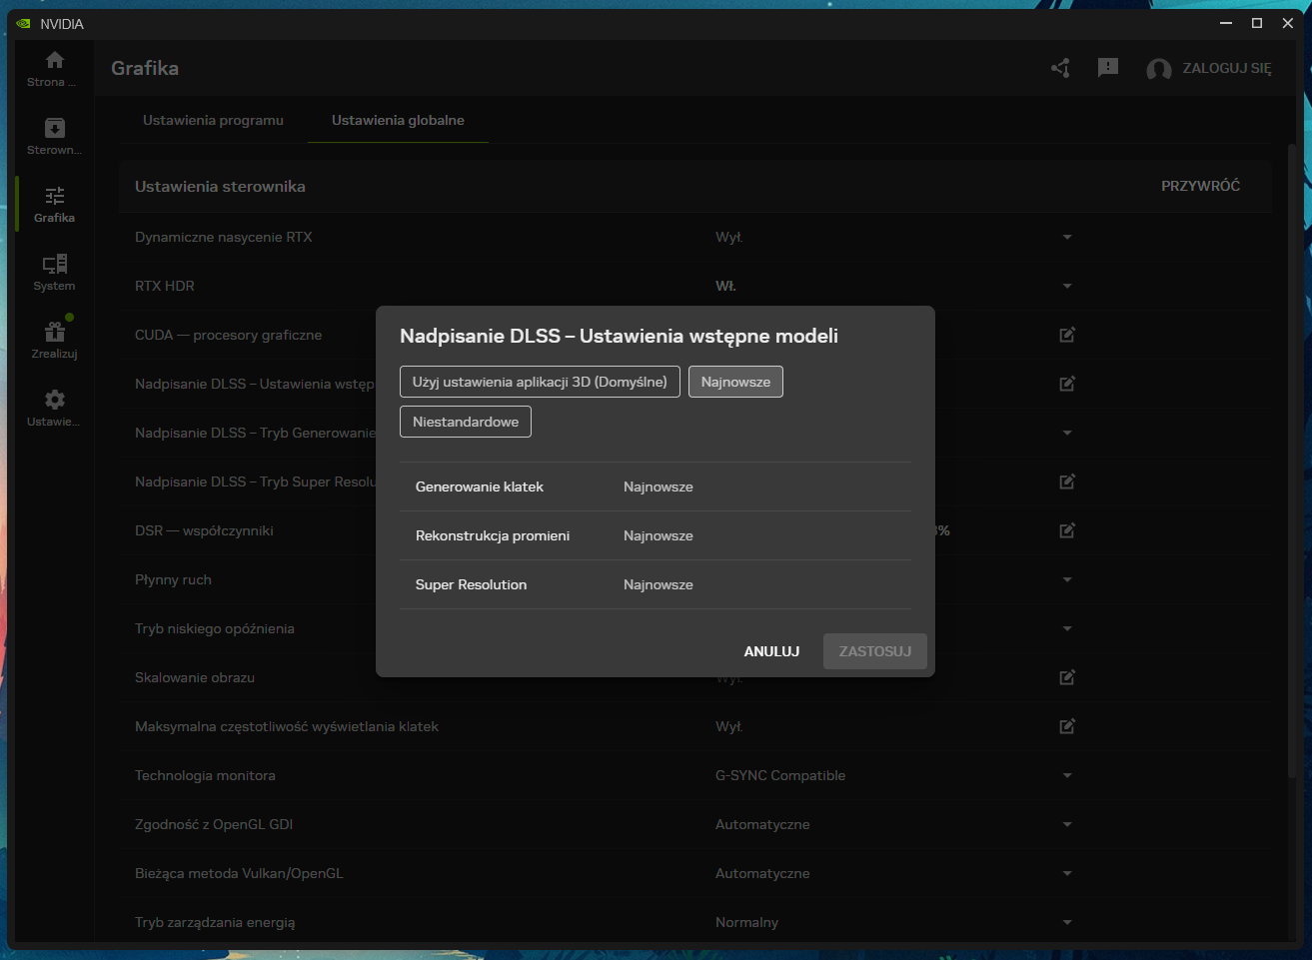
Task: Select the Najnowsze preset option
Action: coord(735,382)
